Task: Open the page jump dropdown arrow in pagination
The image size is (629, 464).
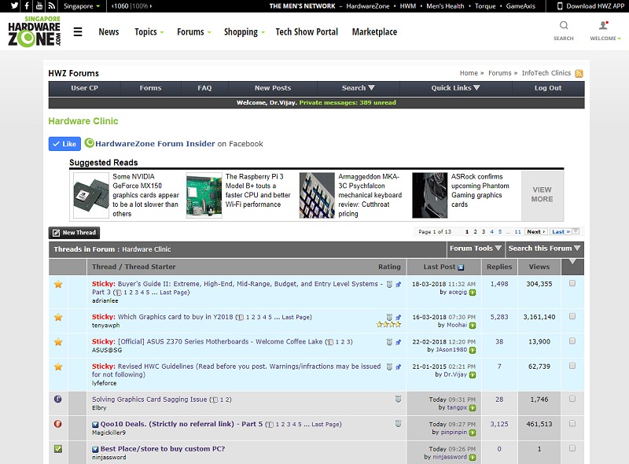Action: point(576,231)
